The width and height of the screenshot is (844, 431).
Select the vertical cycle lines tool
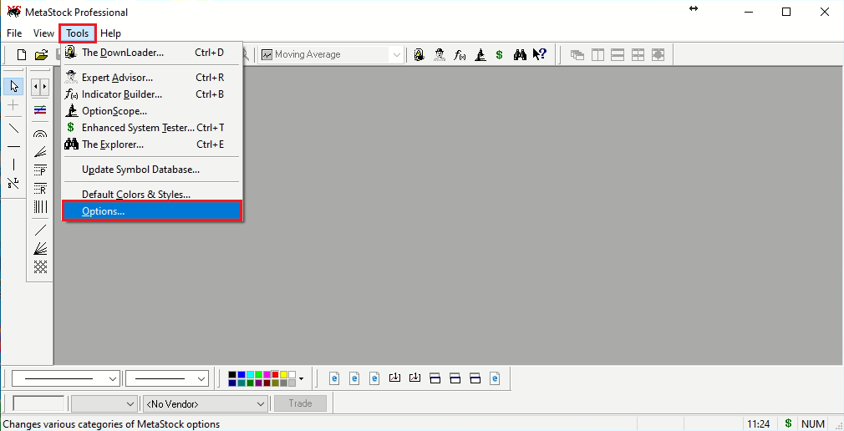tap(40, 206)
